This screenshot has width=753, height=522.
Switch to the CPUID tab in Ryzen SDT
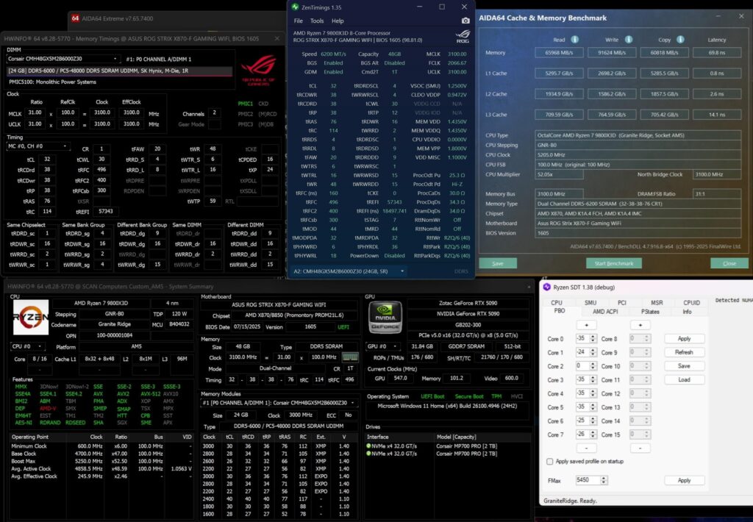click(691, 302)
